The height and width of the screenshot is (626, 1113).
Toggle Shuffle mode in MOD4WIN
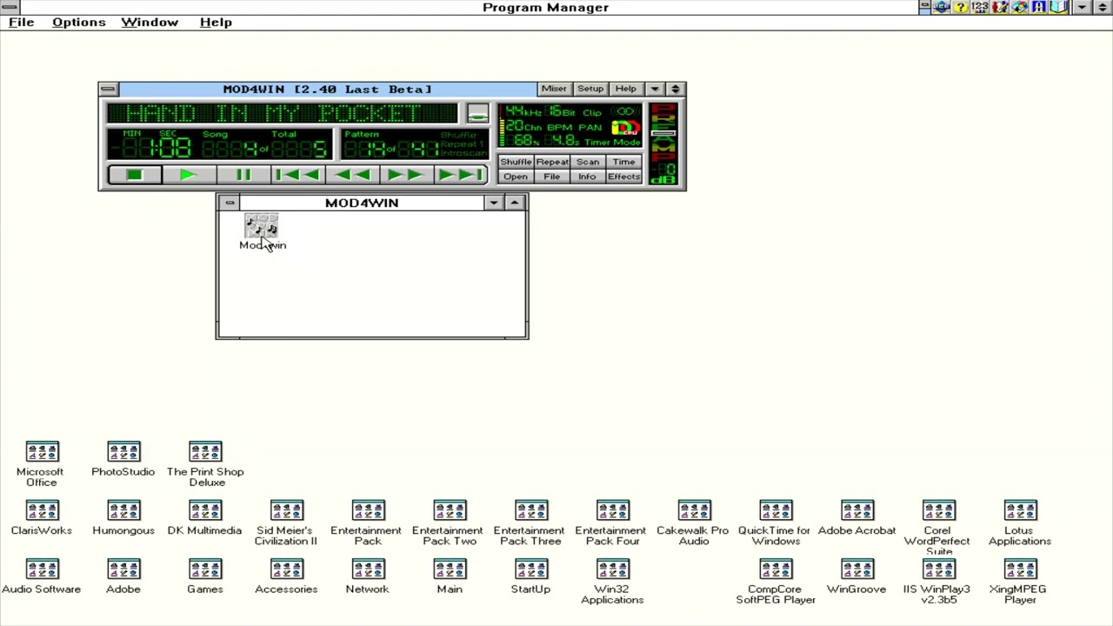point(516,162)
